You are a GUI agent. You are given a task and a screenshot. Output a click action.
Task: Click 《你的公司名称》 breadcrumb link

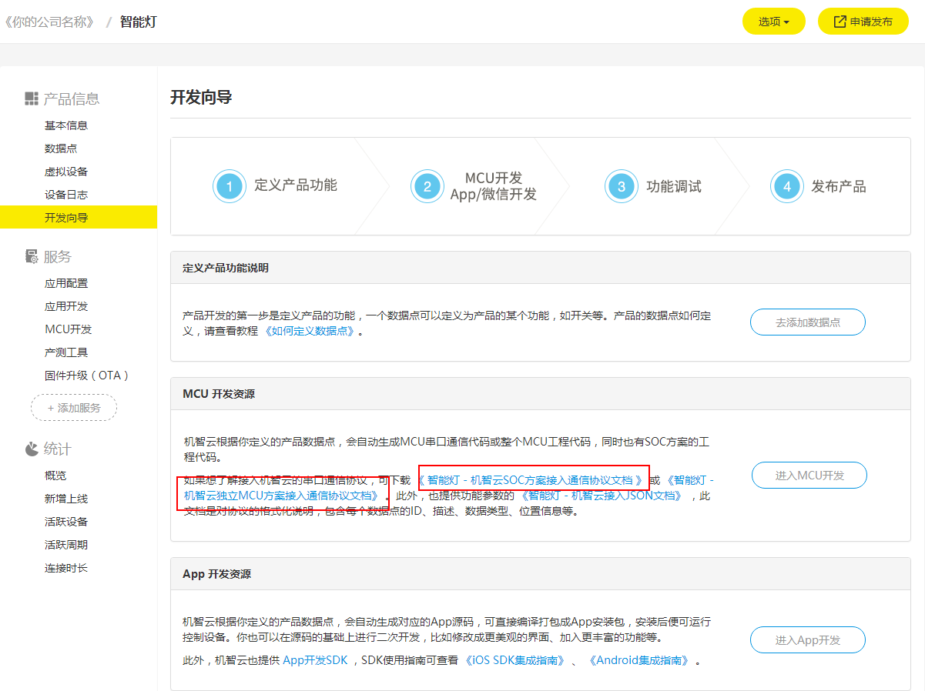49,22
